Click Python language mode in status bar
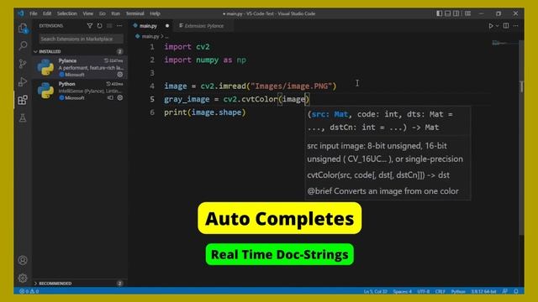This screenshot has width=538, height=302. coord(458,291)
